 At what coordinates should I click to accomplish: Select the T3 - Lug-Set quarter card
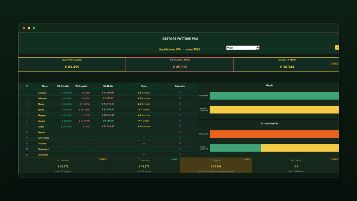216,165
